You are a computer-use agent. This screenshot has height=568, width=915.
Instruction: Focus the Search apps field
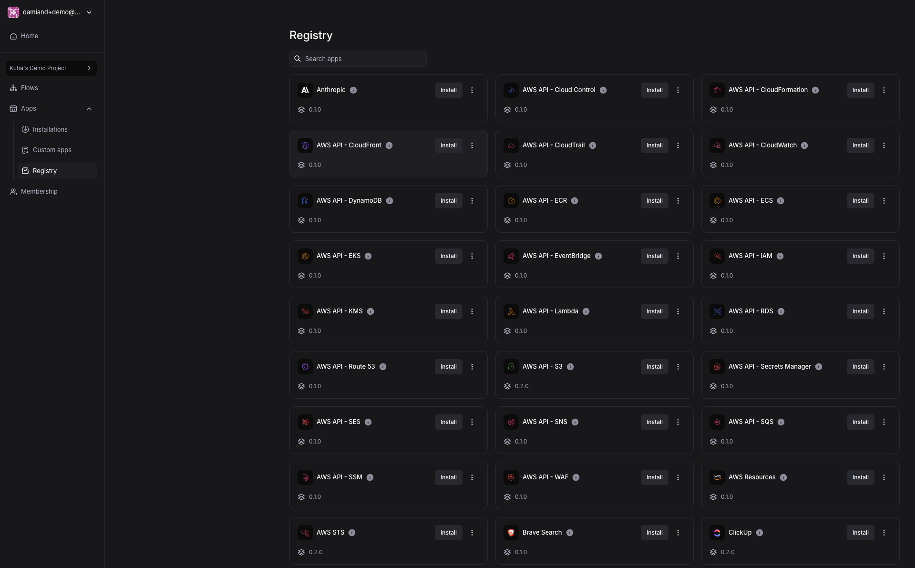[x=362, y=59]
